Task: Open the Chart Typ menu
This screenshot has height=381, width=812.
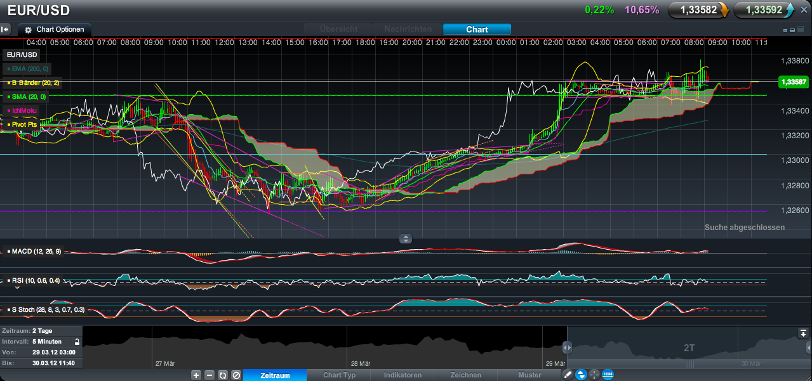Action: [x=339, y=375]
